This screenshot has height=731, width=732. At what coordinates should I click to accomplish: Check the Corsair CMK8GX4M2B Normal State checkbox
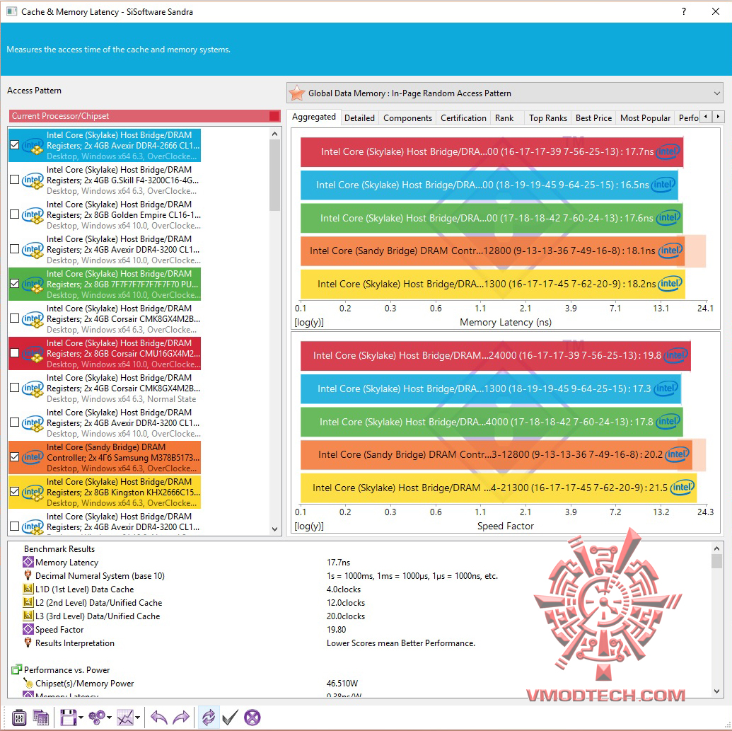tap(14, 388)
